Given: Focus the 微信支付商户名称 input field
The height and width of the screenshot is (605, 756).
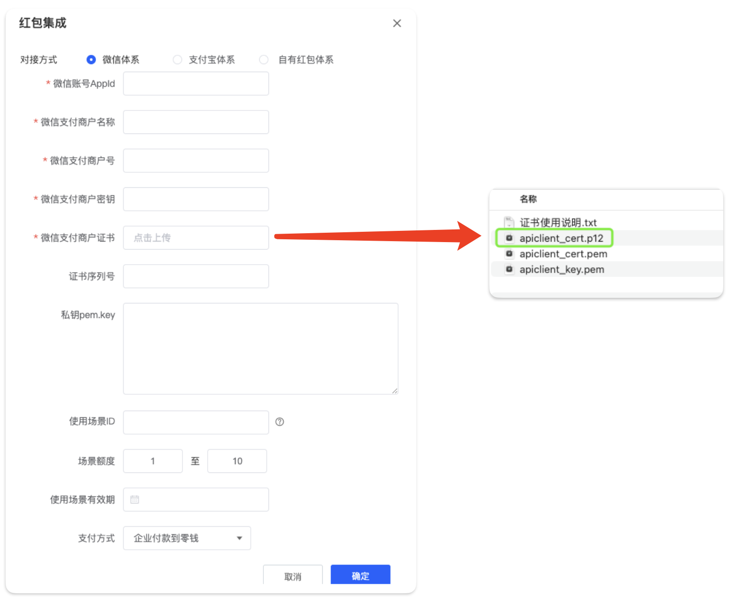Looking at the screenshot, I should click(196, 122).
